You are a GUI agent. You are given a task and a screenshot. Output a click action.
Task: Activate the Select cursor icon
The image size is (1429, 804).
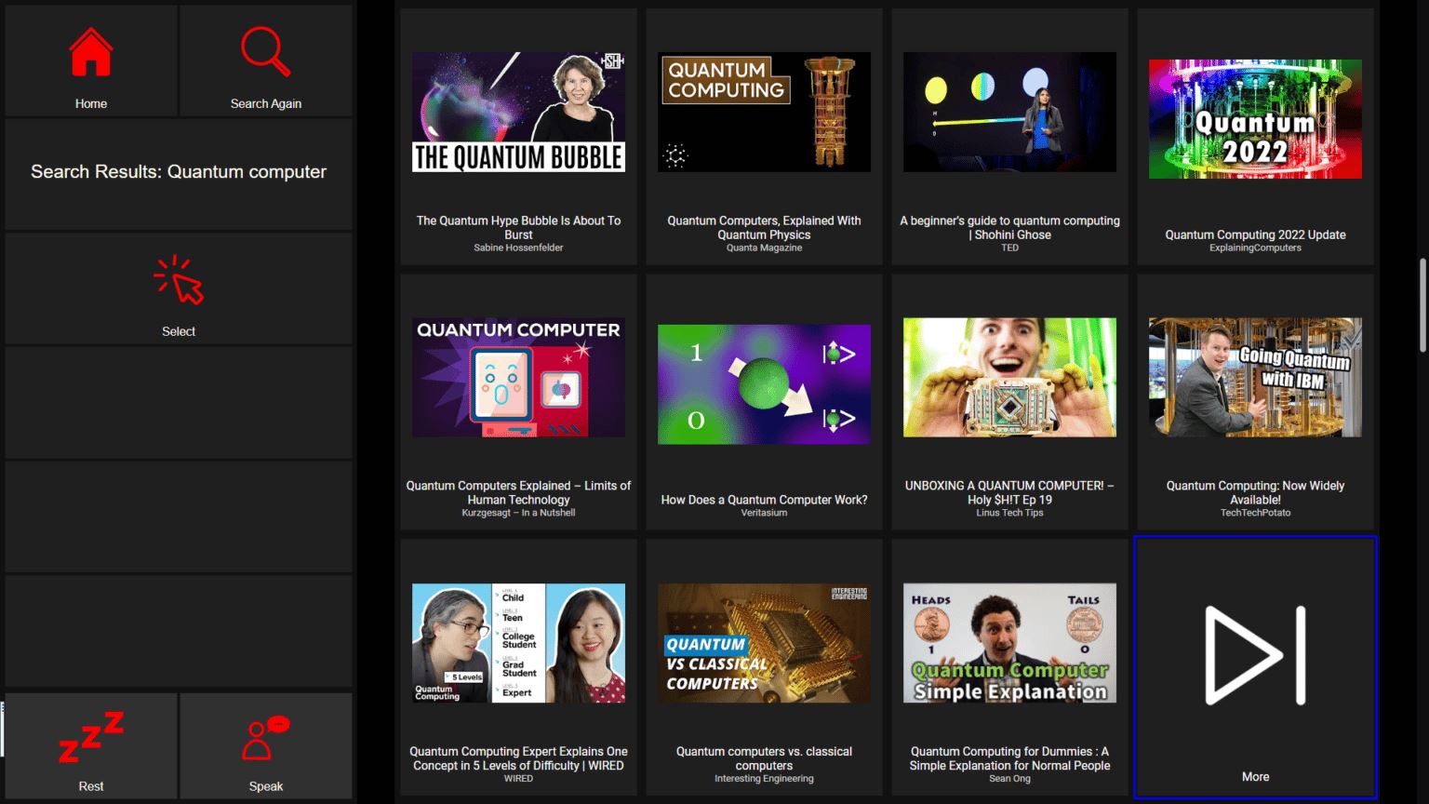(x=179, y=280)
